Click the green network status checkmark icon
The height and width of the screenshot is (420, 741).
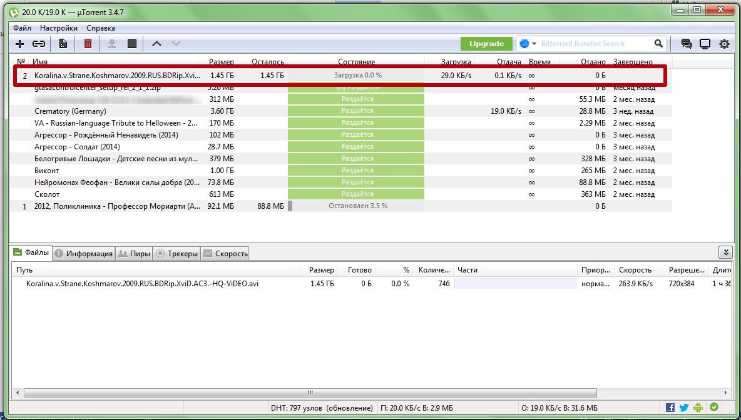pos(714,407)
